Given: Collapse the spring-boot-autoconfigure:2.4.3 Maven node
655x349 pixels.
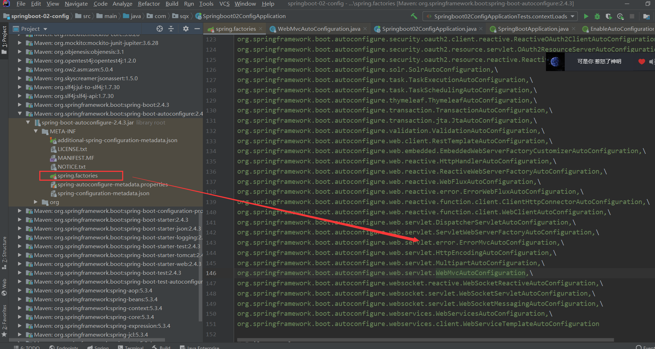Looking at the screenshot, I should click(20, 114).
